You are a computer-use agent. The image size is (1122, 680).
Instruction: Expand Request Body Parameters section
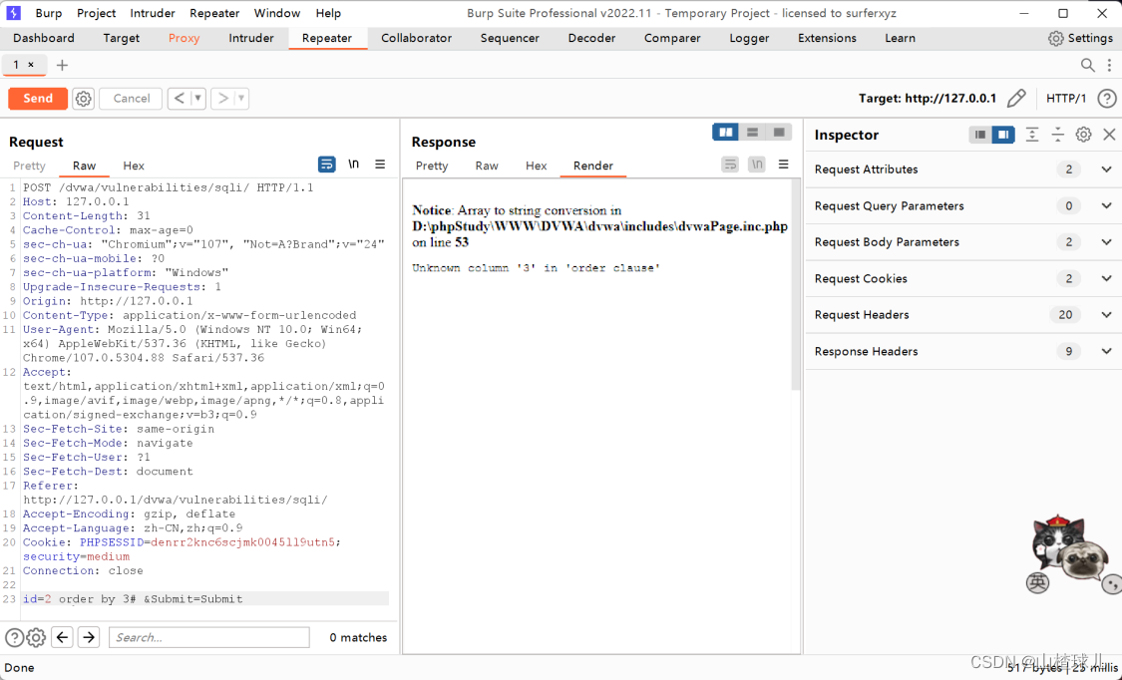tap(963, 242)
